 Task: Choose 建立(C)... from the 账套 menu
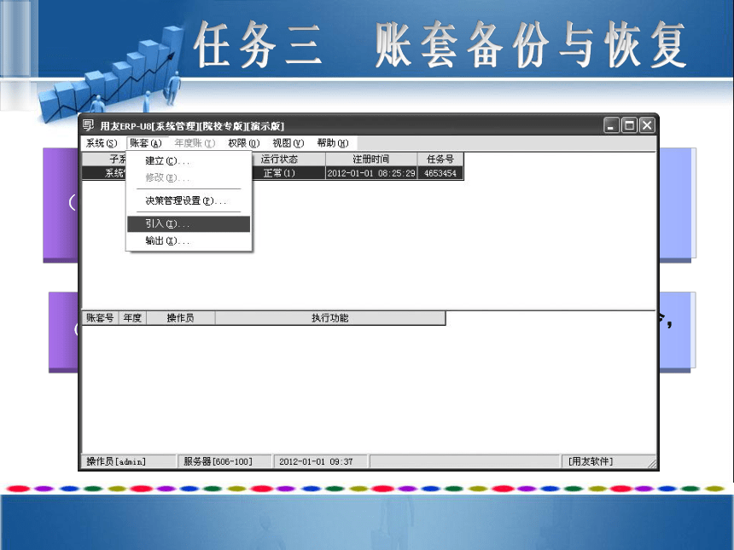[189, 161]
